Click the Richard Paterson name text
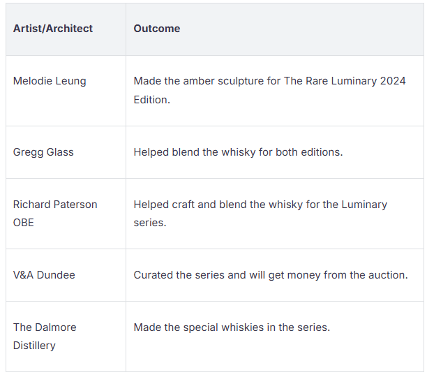The height and width of the screenshot is (377, 427). click(55, 205)
